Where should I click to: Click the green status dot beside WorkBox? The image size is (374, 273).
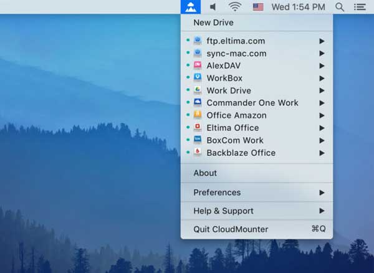pyautogui.click(x=188, y=77)
